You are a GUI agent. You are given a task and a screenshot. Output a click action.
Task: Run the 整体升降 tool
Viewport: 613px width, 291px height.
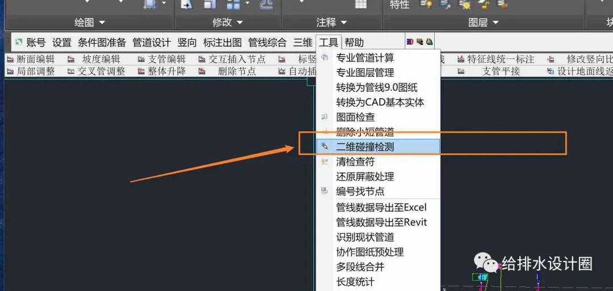[x=162, y=71]
